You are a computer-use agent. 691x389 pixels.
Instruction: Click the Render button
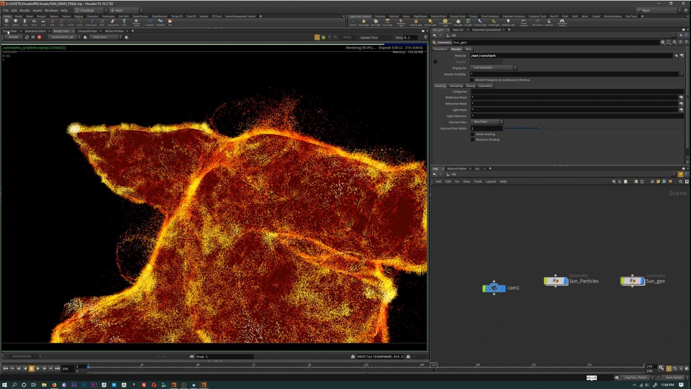13,37
